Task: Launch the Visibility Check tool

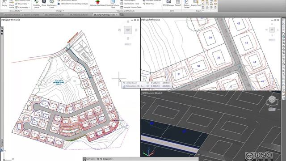Action: pos(37,4)
